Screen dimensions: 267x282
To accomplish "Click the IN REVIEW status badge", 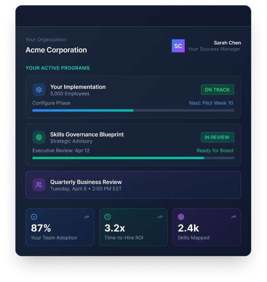I will [x=217, y=137].
